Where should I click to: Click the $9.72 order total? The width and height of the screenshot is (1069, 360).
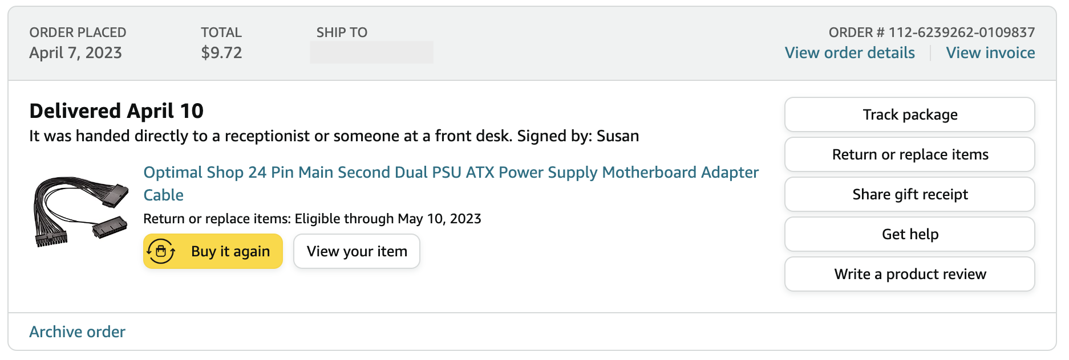coord(221,53)
